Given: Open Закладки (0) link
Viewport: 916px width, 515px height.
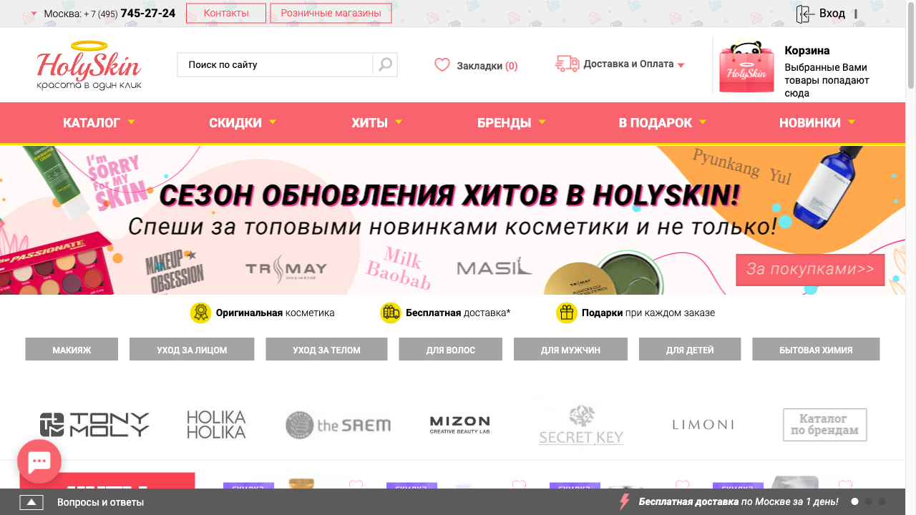Looking at the screenshot, I should [487, 66].
